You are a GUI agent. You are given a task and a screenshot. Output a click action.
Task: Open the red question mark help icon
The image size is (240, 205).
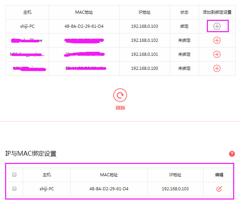[232, 154]
